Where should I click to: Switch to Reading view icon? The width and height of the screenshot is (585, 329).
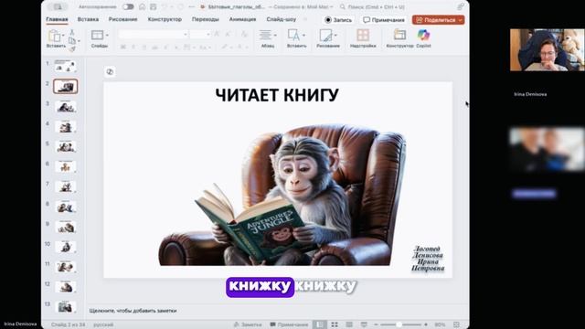(x=349, y=324)
